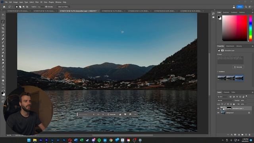Select the Brush tool
254x143 pixels.
tap(3, 43)
